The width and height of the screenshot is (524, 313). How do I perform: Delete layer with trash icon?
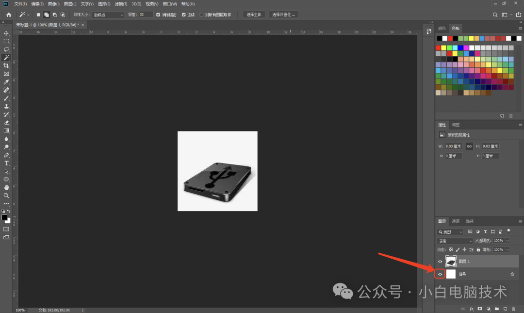point(513,309)
